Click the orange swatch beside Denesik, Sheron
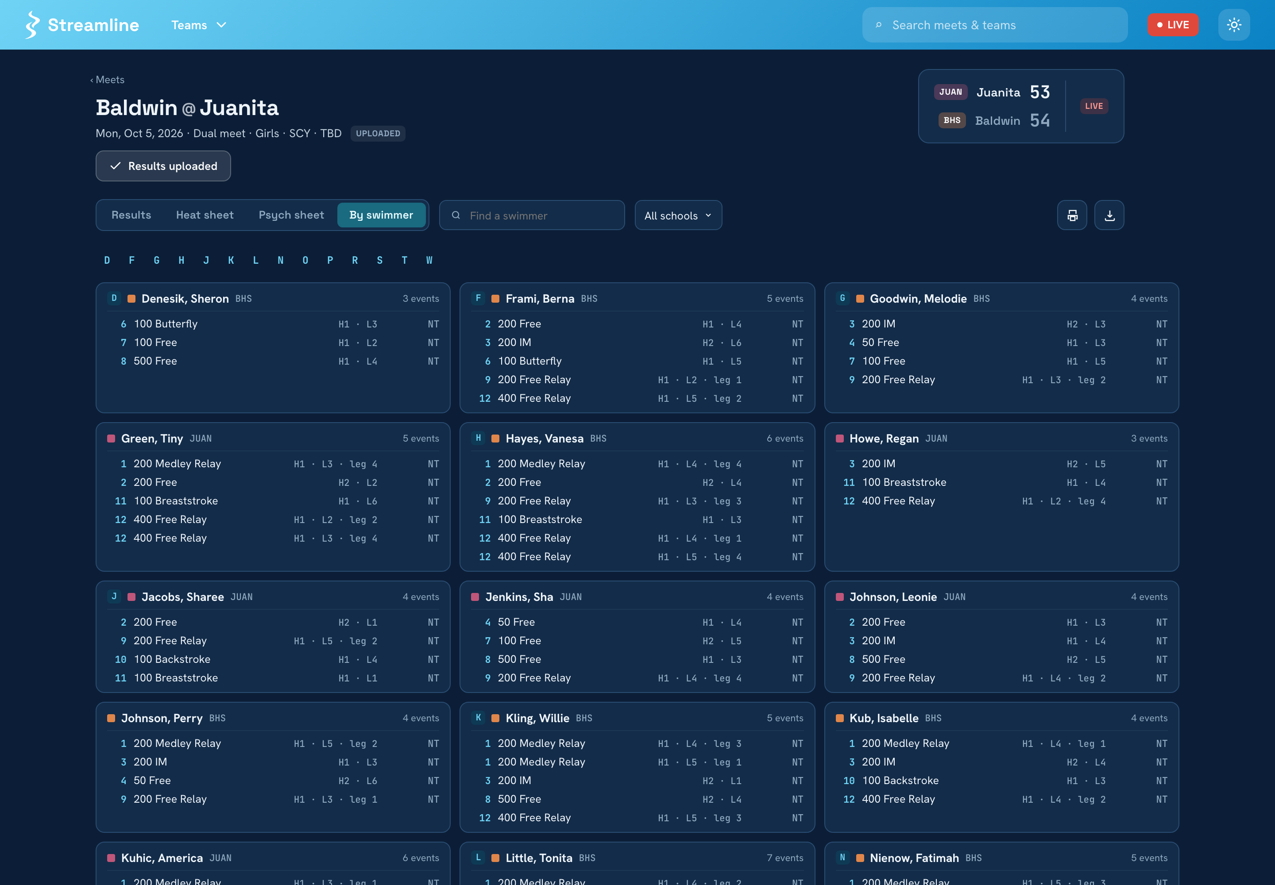 point(131,299)
